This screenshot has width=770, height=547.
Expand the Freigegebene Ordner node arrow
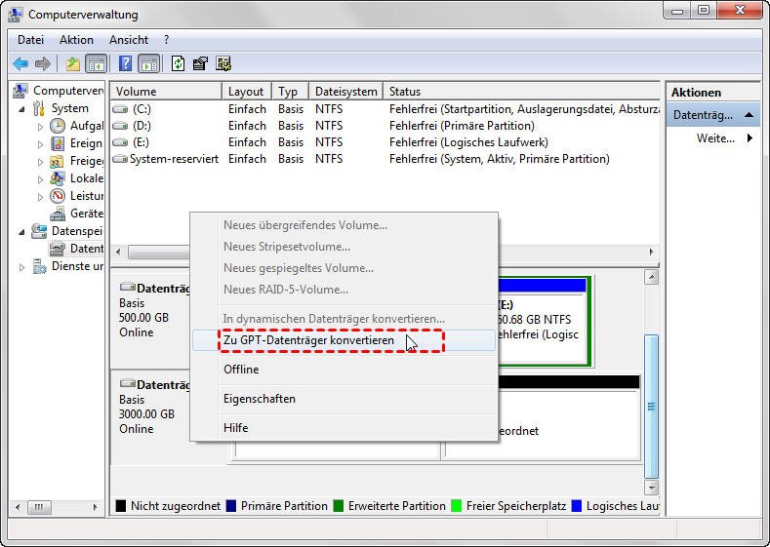[x=40, y=162]
